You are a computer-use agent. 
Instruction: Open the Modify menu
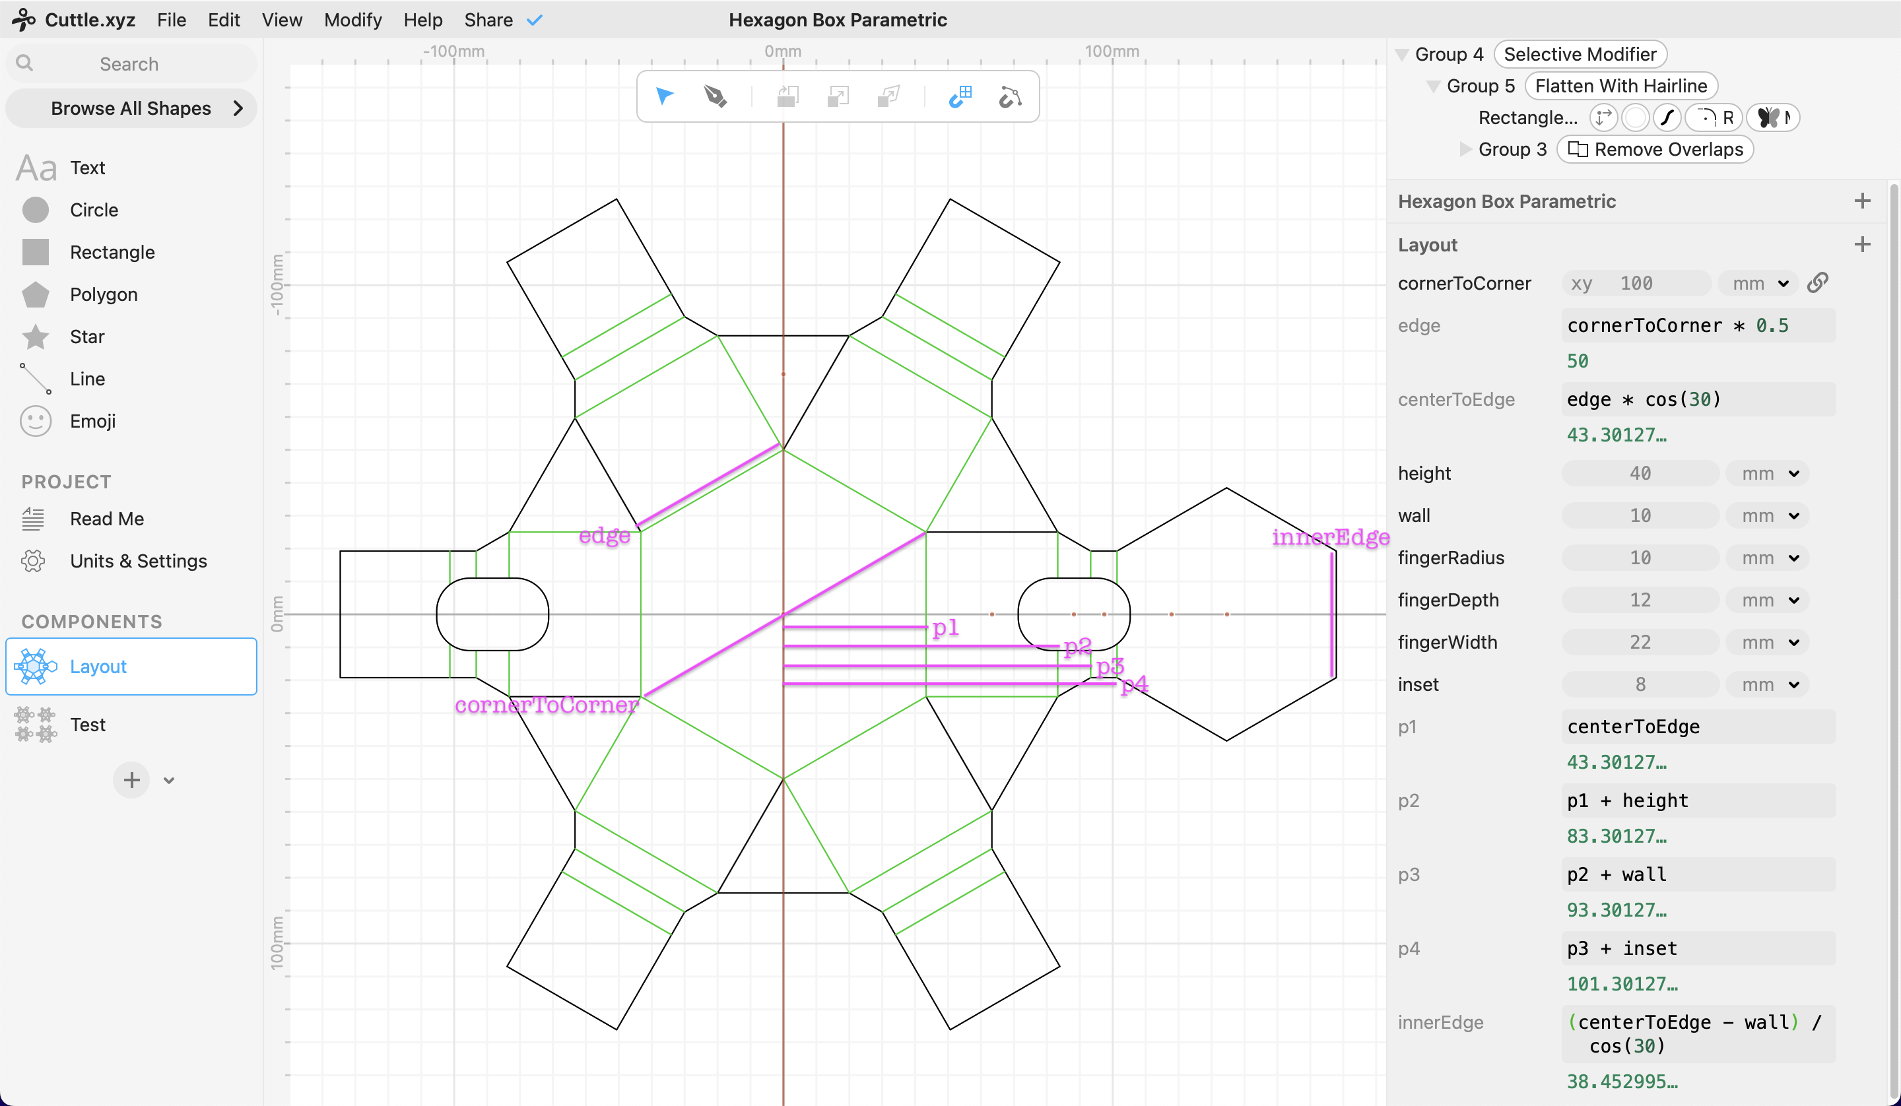tap(352, 20)
